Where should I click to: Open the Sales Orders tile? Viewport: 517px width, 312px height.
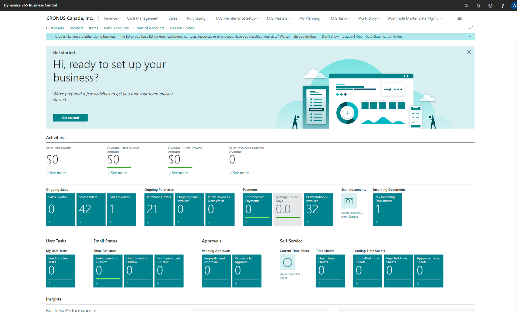pos(91,210)
